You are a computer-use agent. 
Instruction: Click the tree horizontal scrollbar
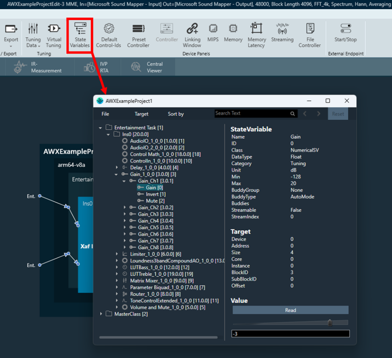pos(158,337)
